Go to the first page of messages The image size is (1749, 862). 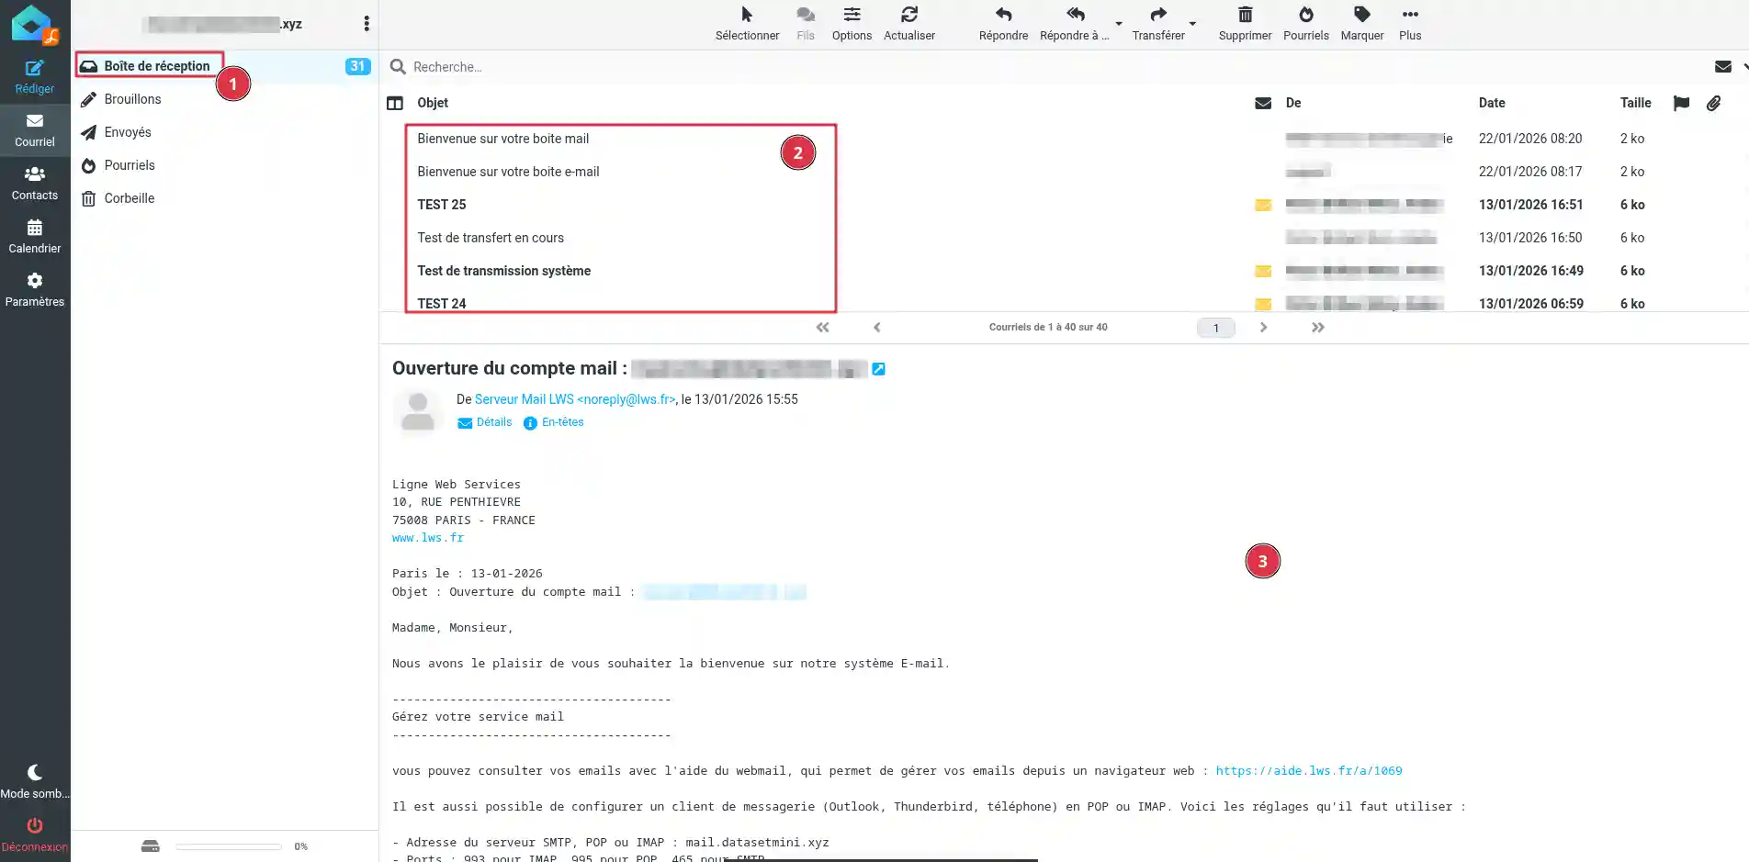822,328
